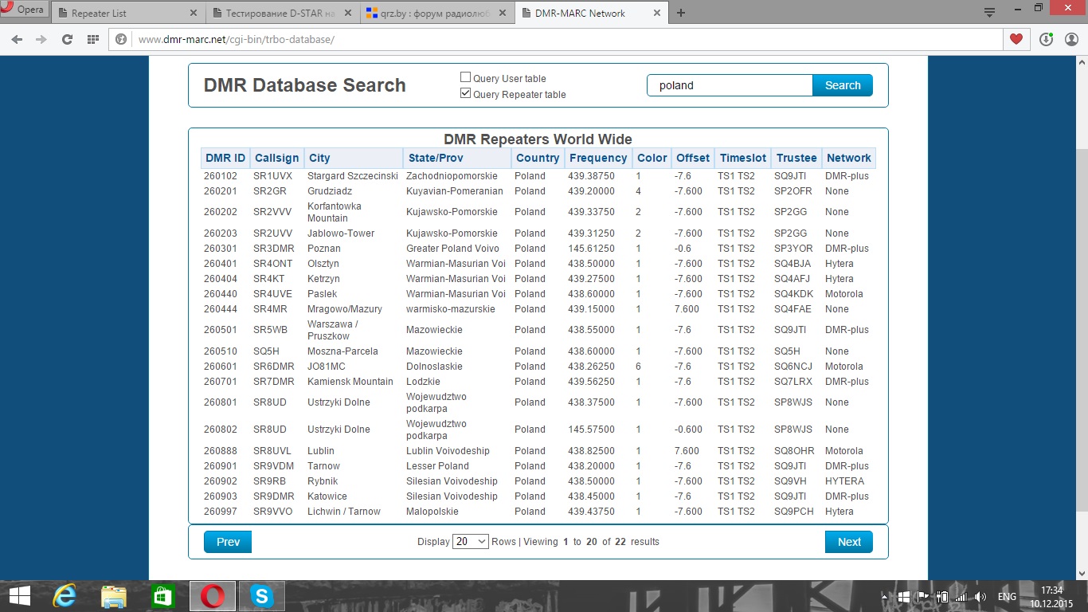Image resolution: width=1088 pixels, height=612 pixels.
Task: Open a new browser tab
Action: point(680,13)
